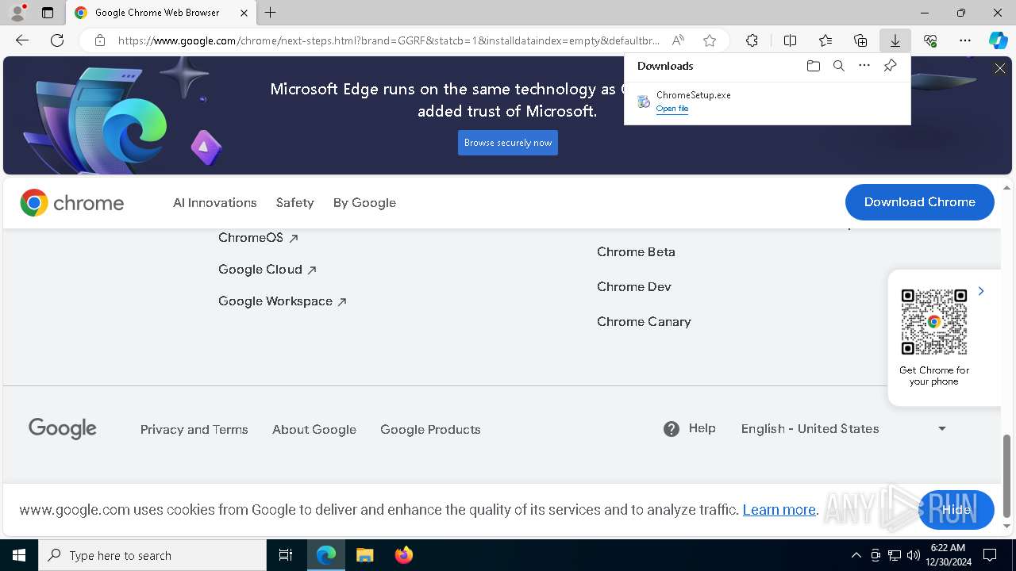The height and width of the screenshot is (571, 1016).
Task: Open Read aloud icon in address bar
Action: point(678,40)
